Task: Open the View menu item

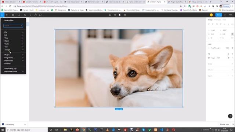Action: (x=13, y=38)
